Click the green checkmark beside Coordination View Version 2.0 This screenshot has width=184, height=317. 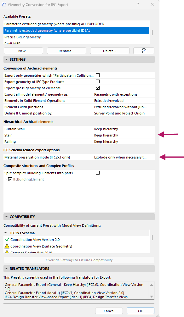coord(7,240)
